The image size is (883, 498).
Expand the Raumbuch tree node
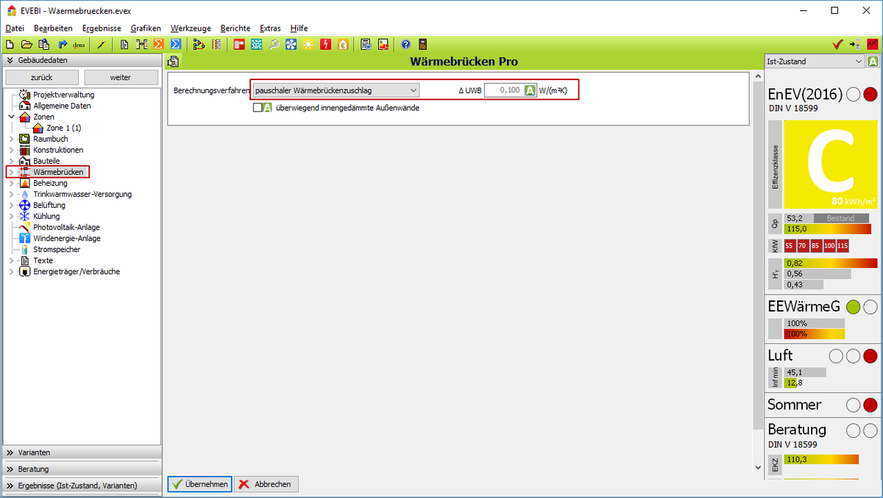(11, 139)
